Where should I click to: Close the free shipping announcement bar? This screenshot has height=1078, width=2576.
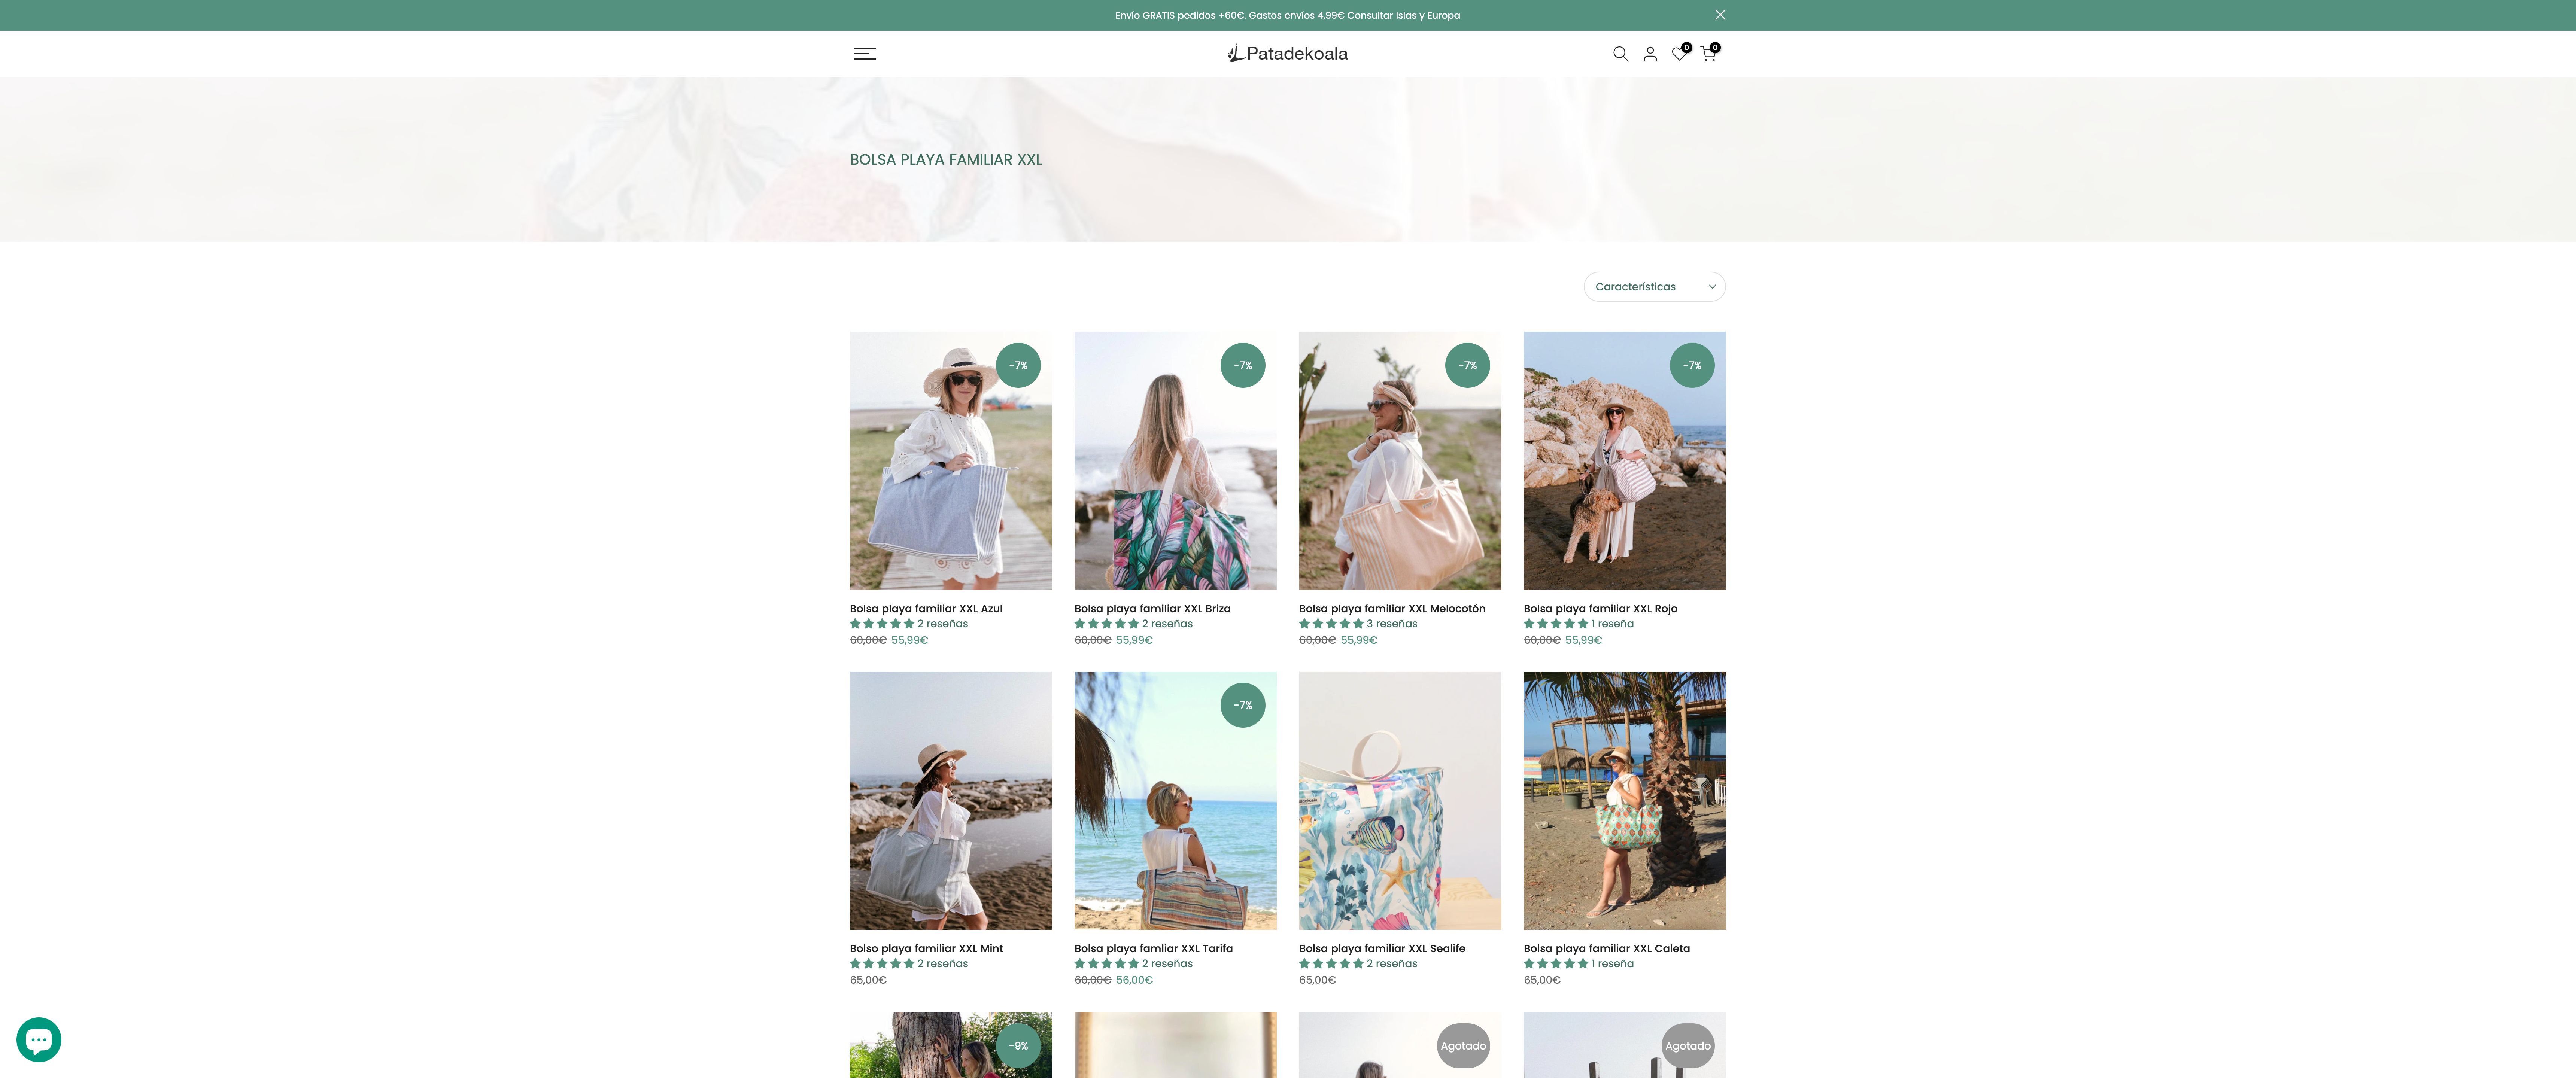[x=1720, y=15]
